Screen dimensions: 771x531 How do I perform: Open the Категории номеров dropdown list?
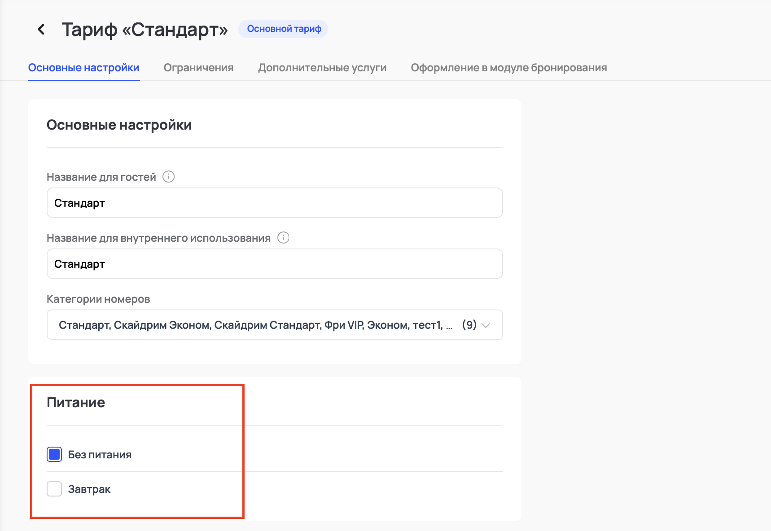pos(256,325)
